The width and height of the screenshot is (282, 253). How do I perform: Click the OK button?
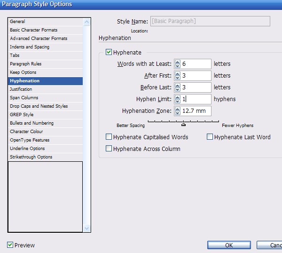tap(229, 245)
